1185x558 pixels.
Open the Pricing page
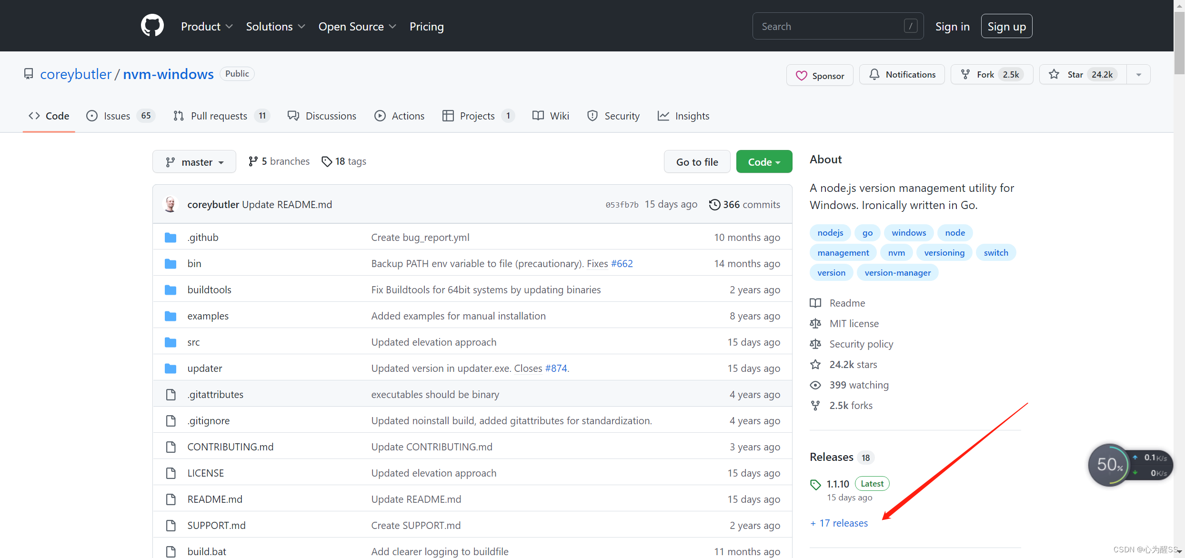coord(427,27)
